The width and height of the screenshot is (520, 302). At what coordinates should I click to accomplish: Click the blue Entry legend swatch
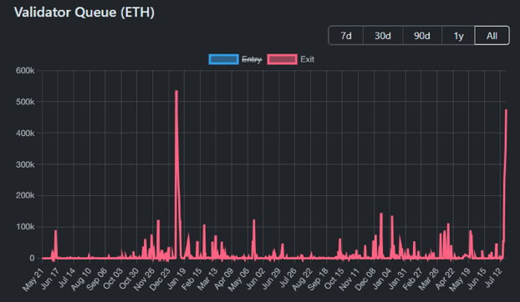point(223,59)
